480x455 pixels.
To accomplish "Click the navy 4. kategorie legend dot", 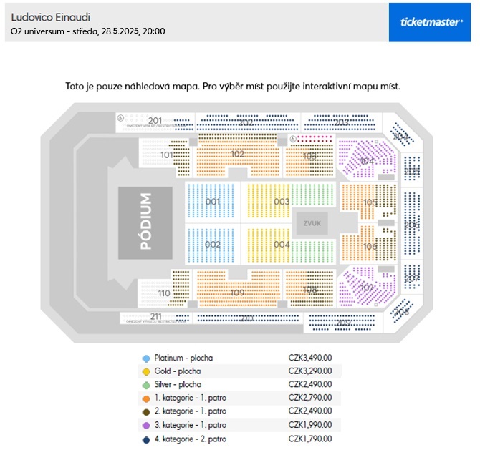I will tap(146, 440).
